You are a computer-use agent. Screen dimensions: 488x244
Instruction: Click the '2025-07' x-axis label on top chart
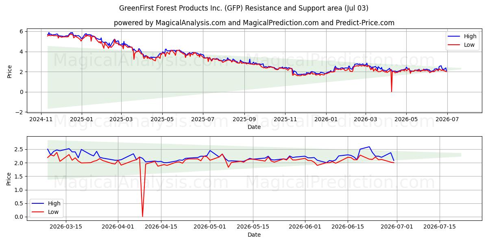pos(203,120)
